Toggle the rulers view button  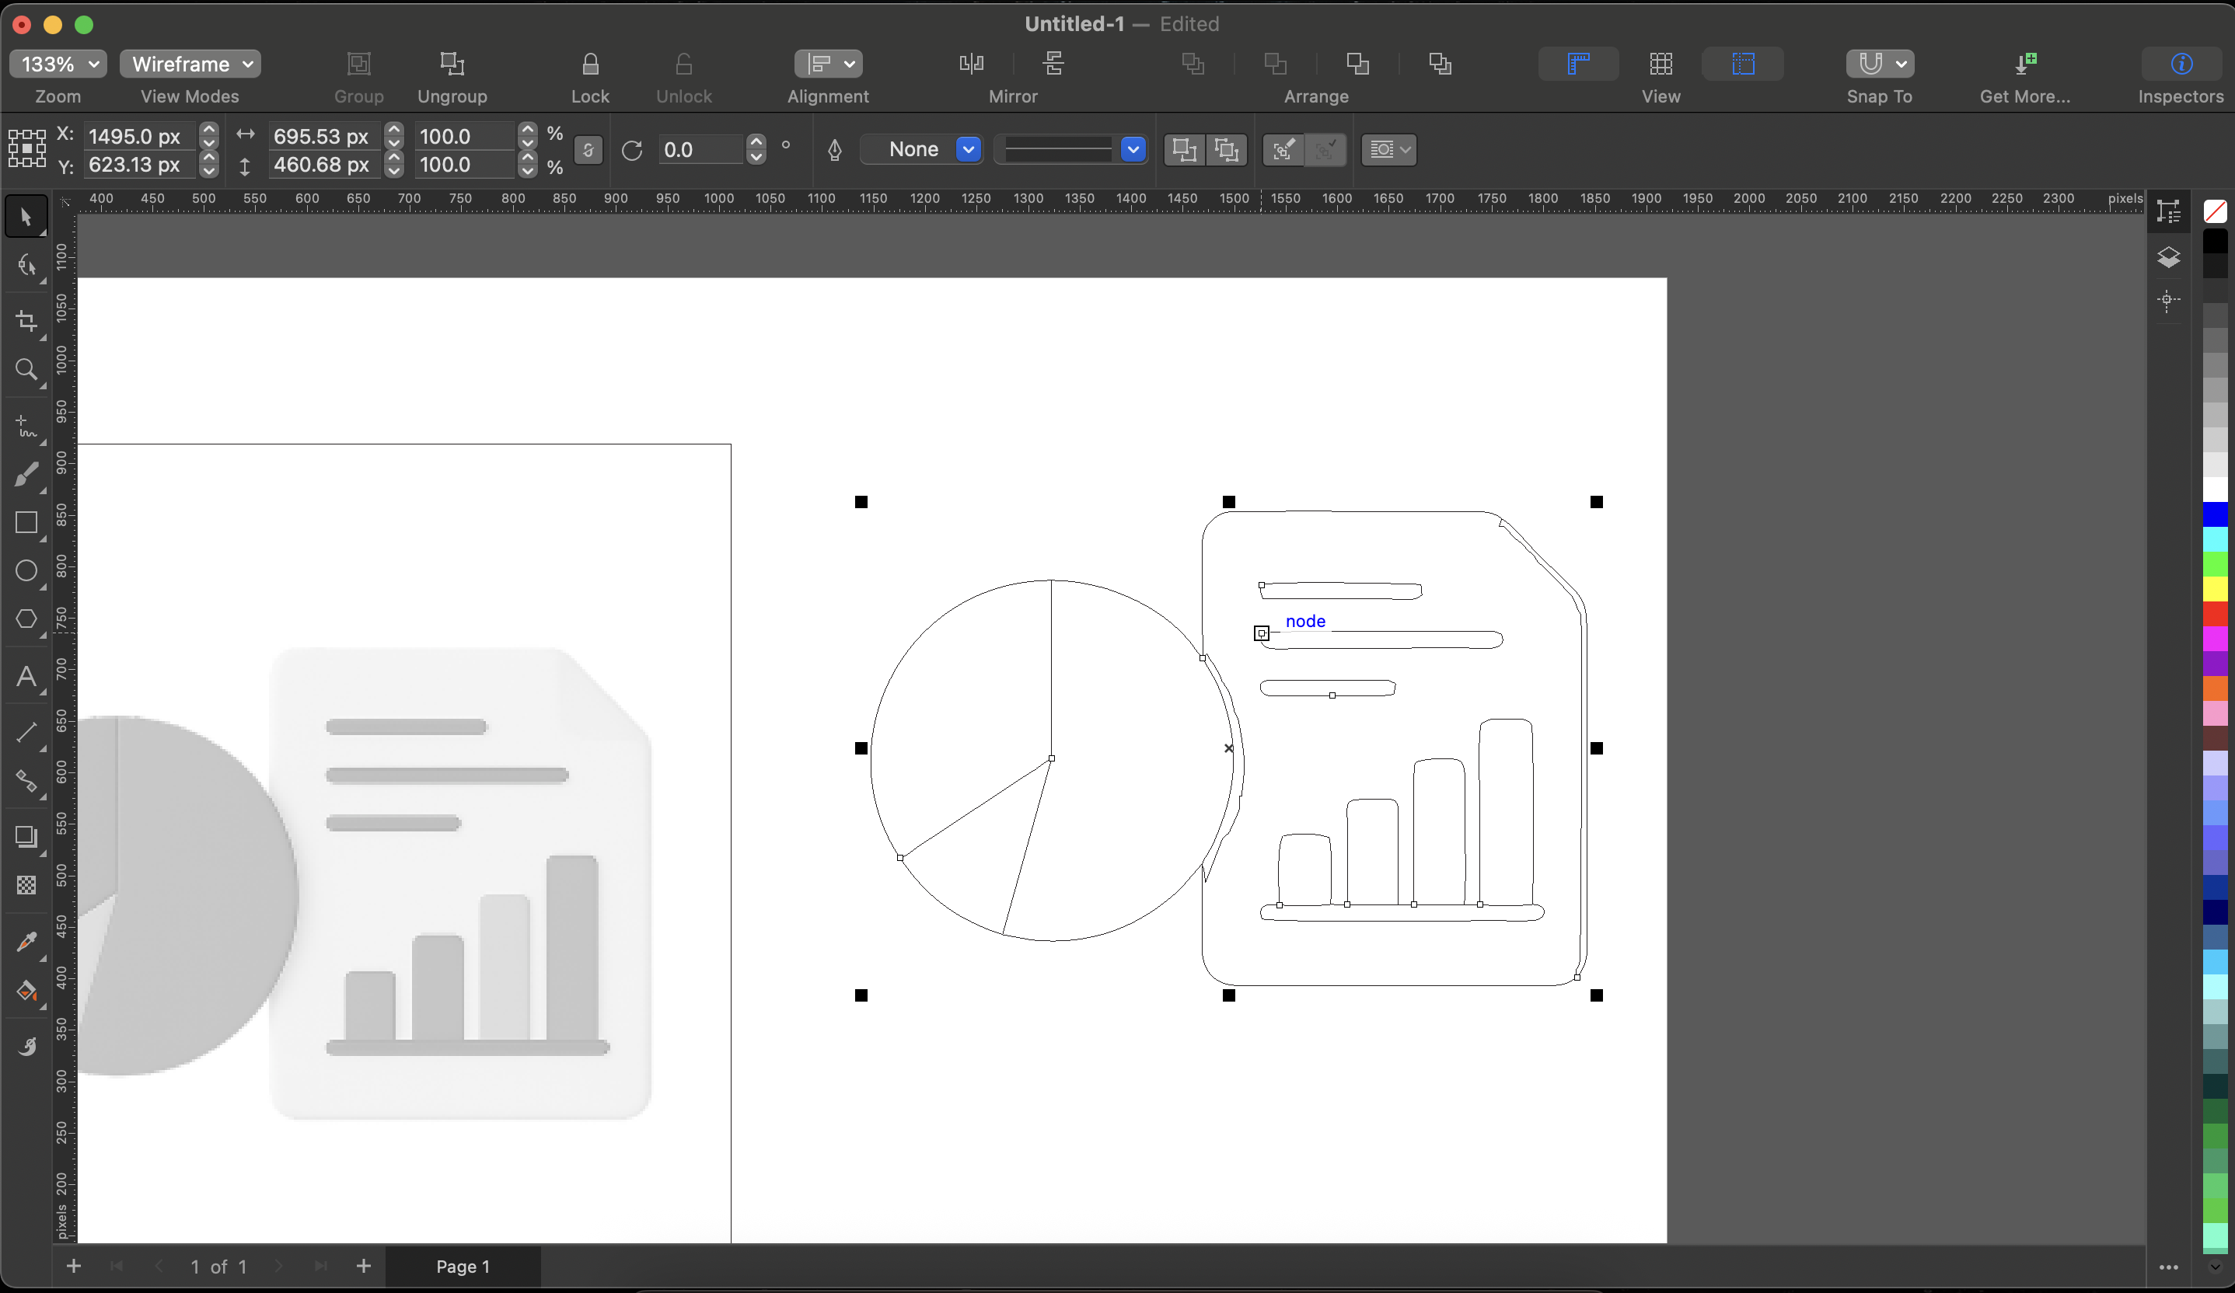[x=1578, y=64]
